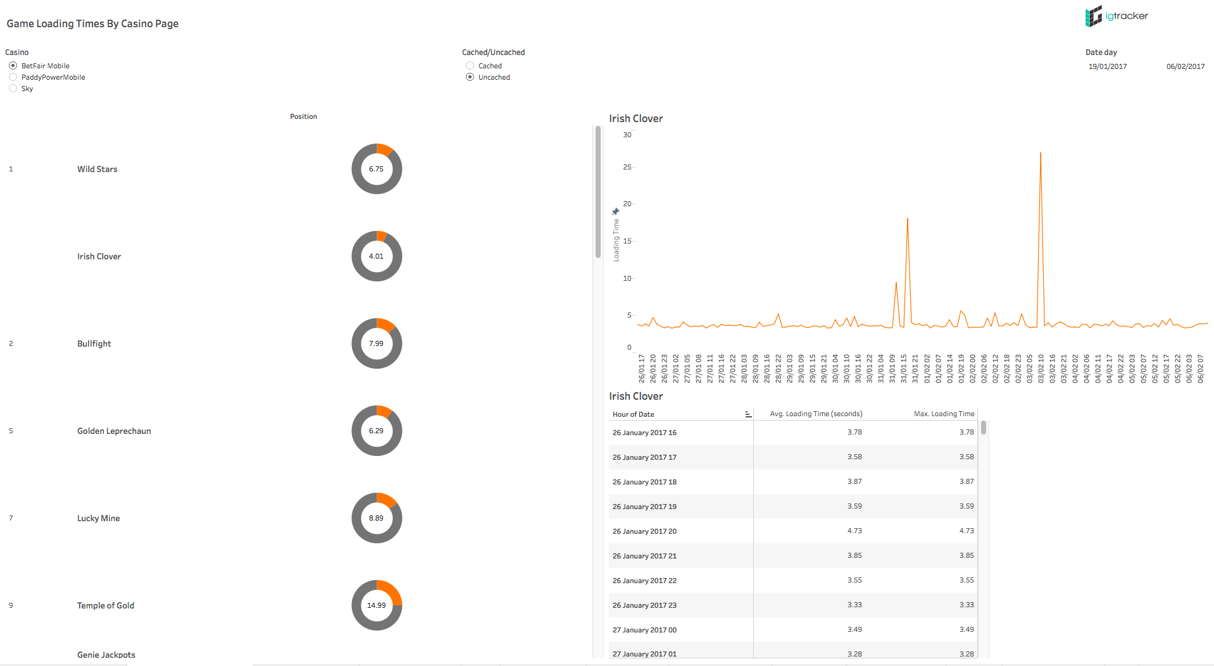The height and width of the screenshot is (666, 1214).
Task: Select the Wild Stars donut chart
Action: pos(377,169)
